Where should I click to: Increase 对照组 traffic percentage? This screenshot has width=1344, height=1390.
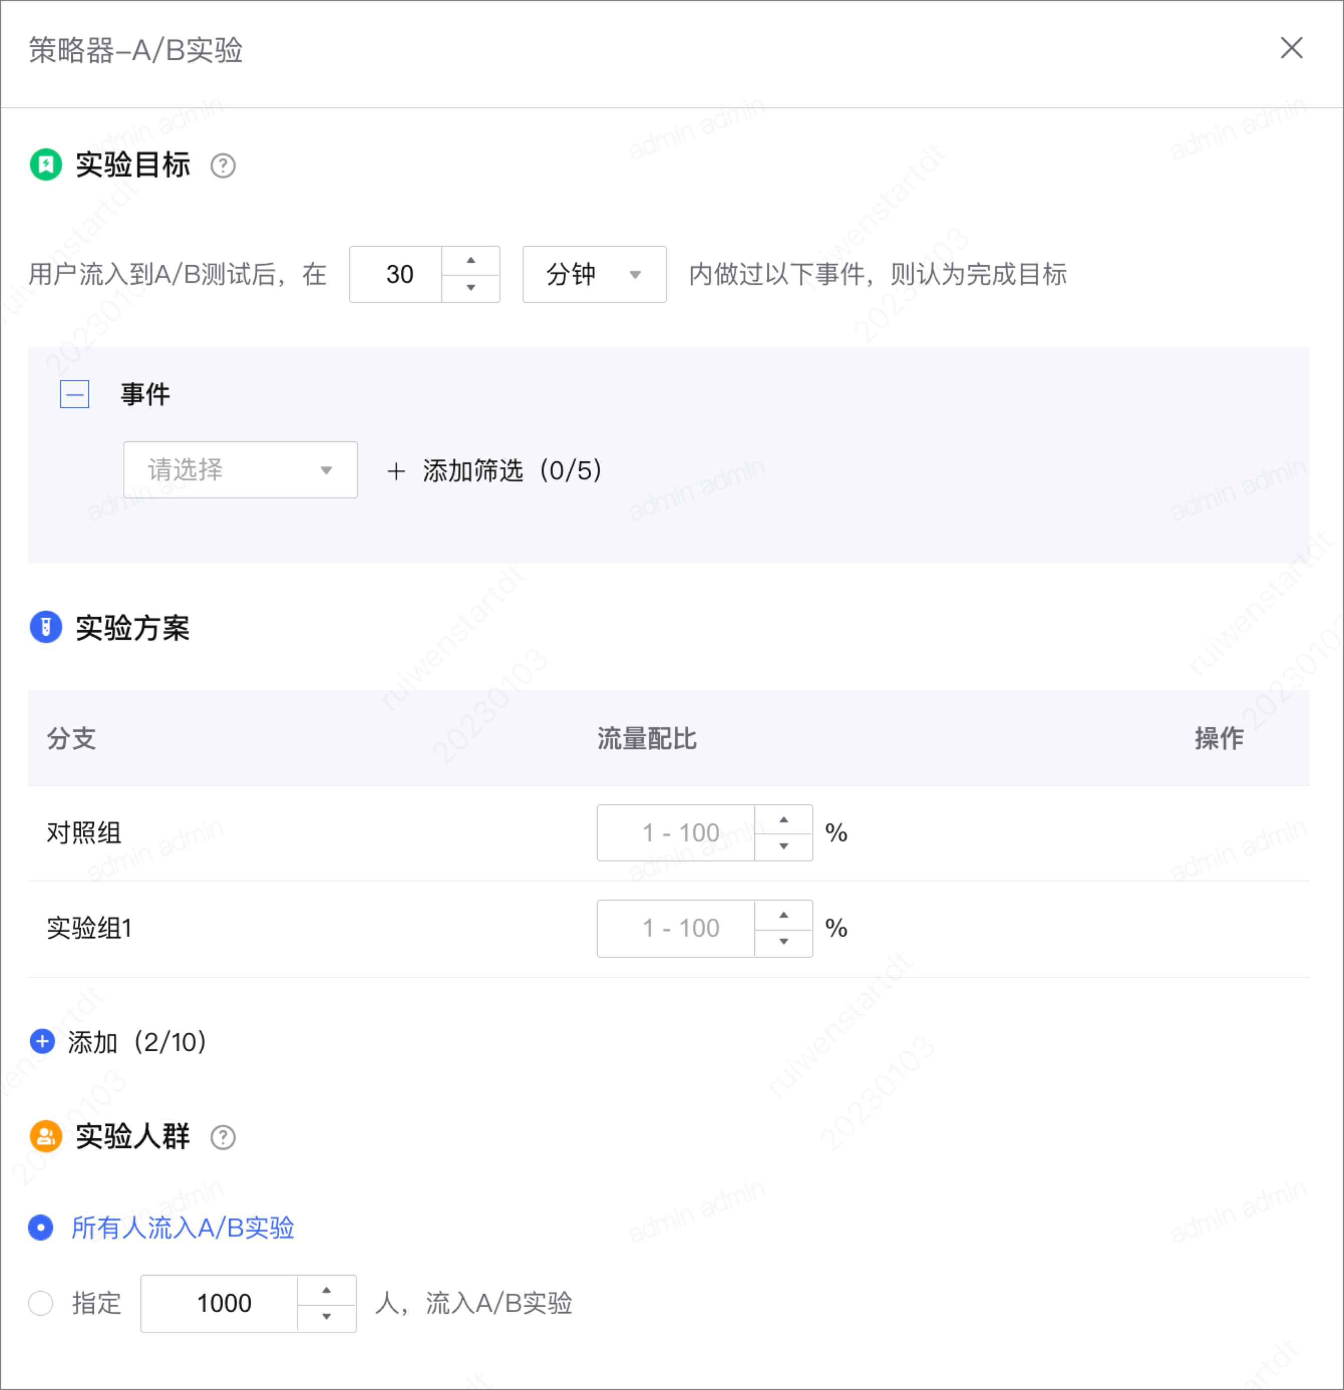click(784, 819)
